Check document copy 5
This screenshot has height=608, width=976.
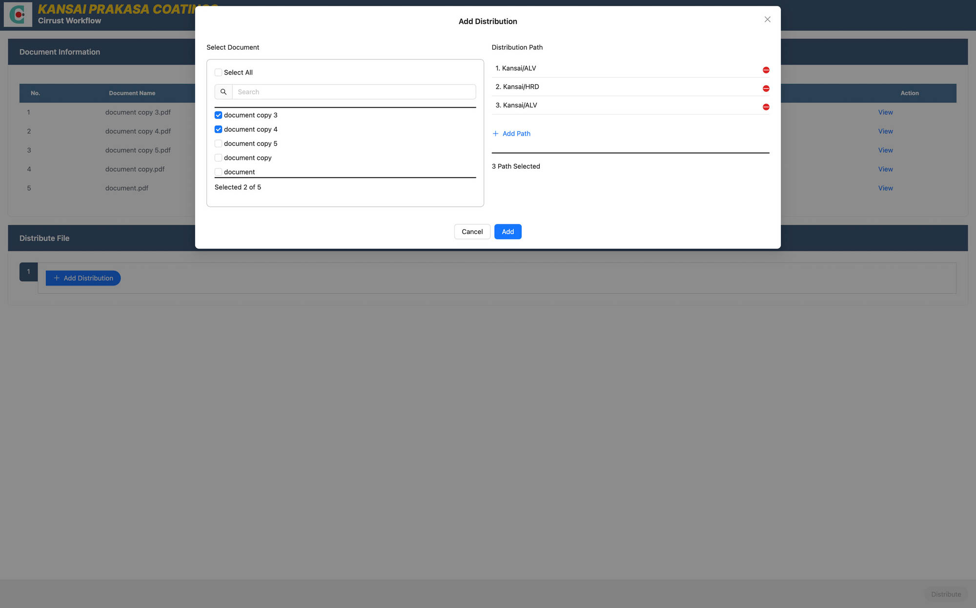218,143
